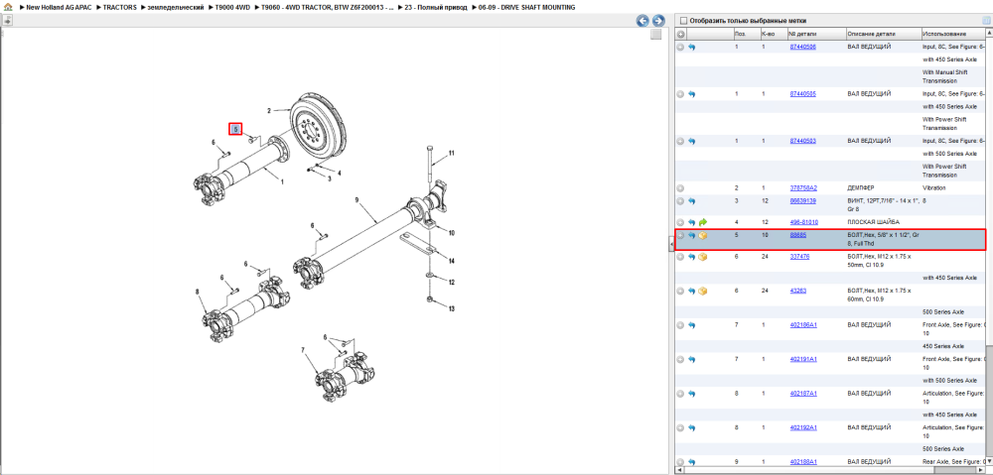Sort by '№ детали' column header
The height and width of the screenshot is (475, 993).
point(815,34)
